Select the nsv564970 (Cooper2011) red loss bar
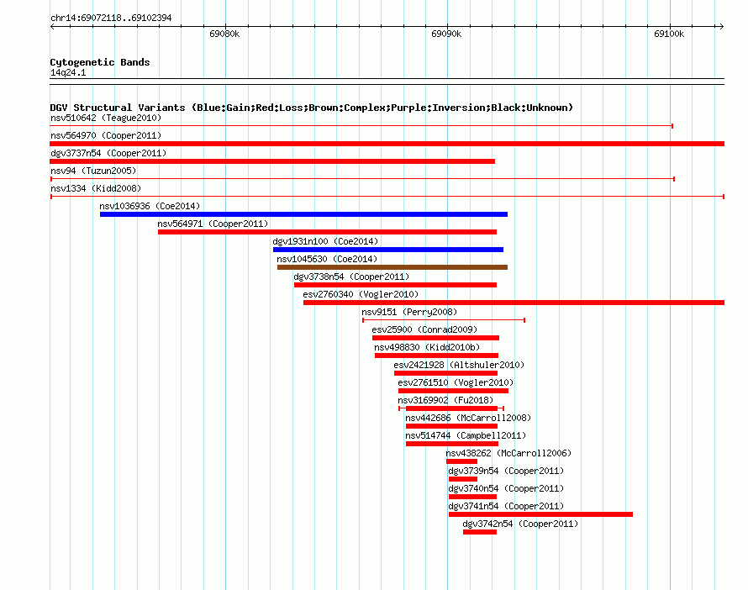The width and height of the screenshot is (748, 590). (387, 144)
